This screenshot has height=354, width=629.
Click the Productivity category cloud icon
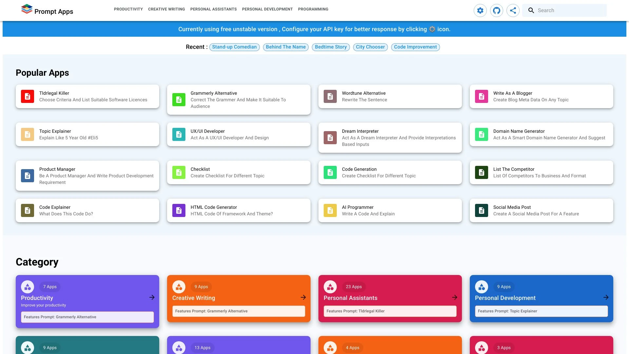(x=27, y=286)
